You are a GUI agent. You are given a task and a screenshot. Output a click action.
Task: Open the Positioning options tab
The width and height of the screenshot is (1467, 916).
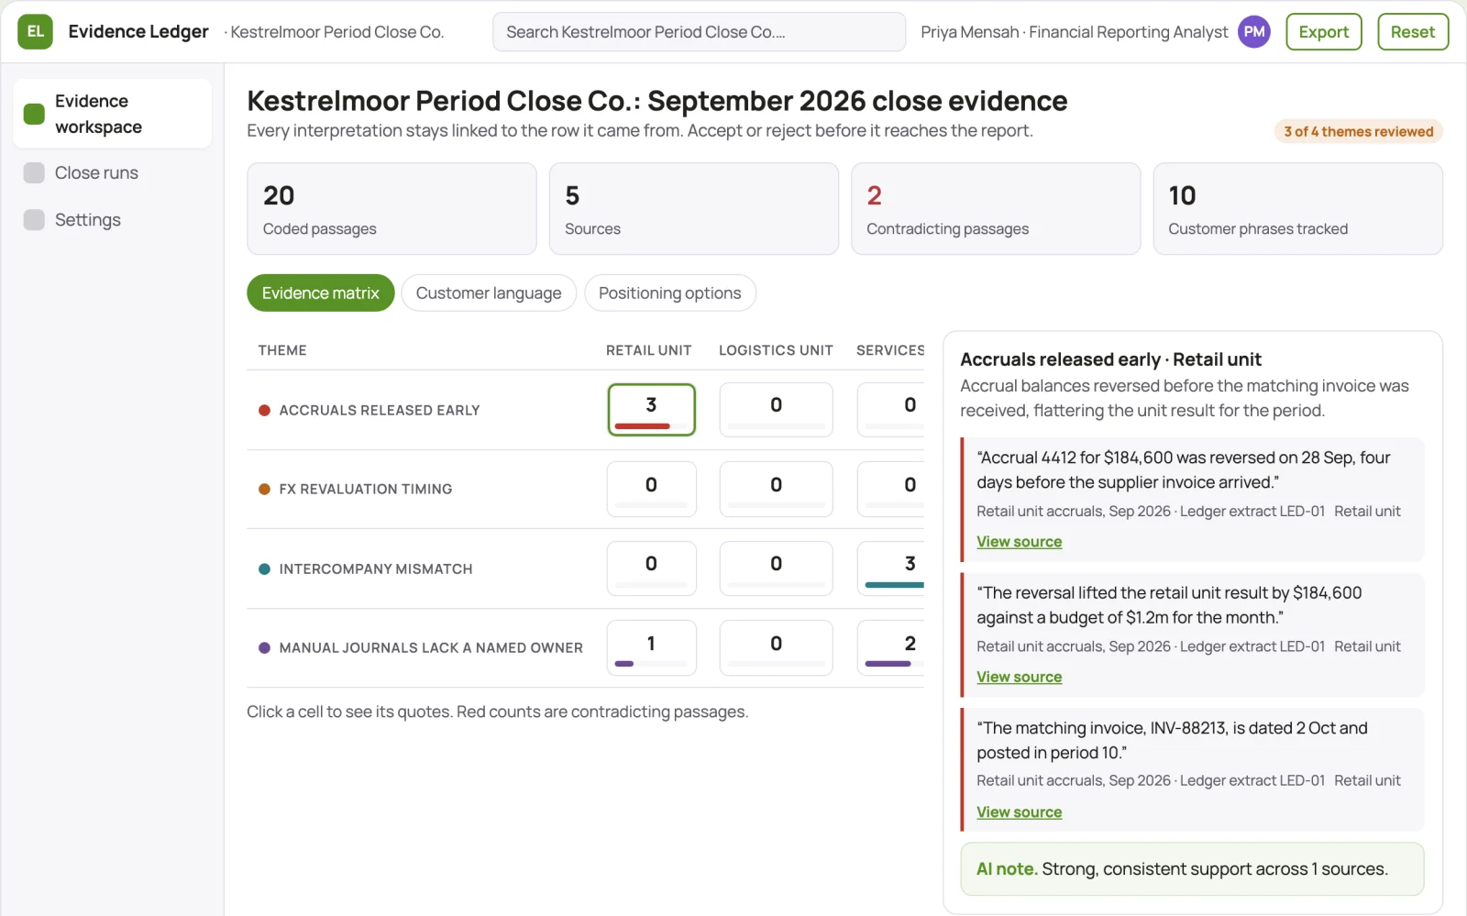(x=669, y=292)
